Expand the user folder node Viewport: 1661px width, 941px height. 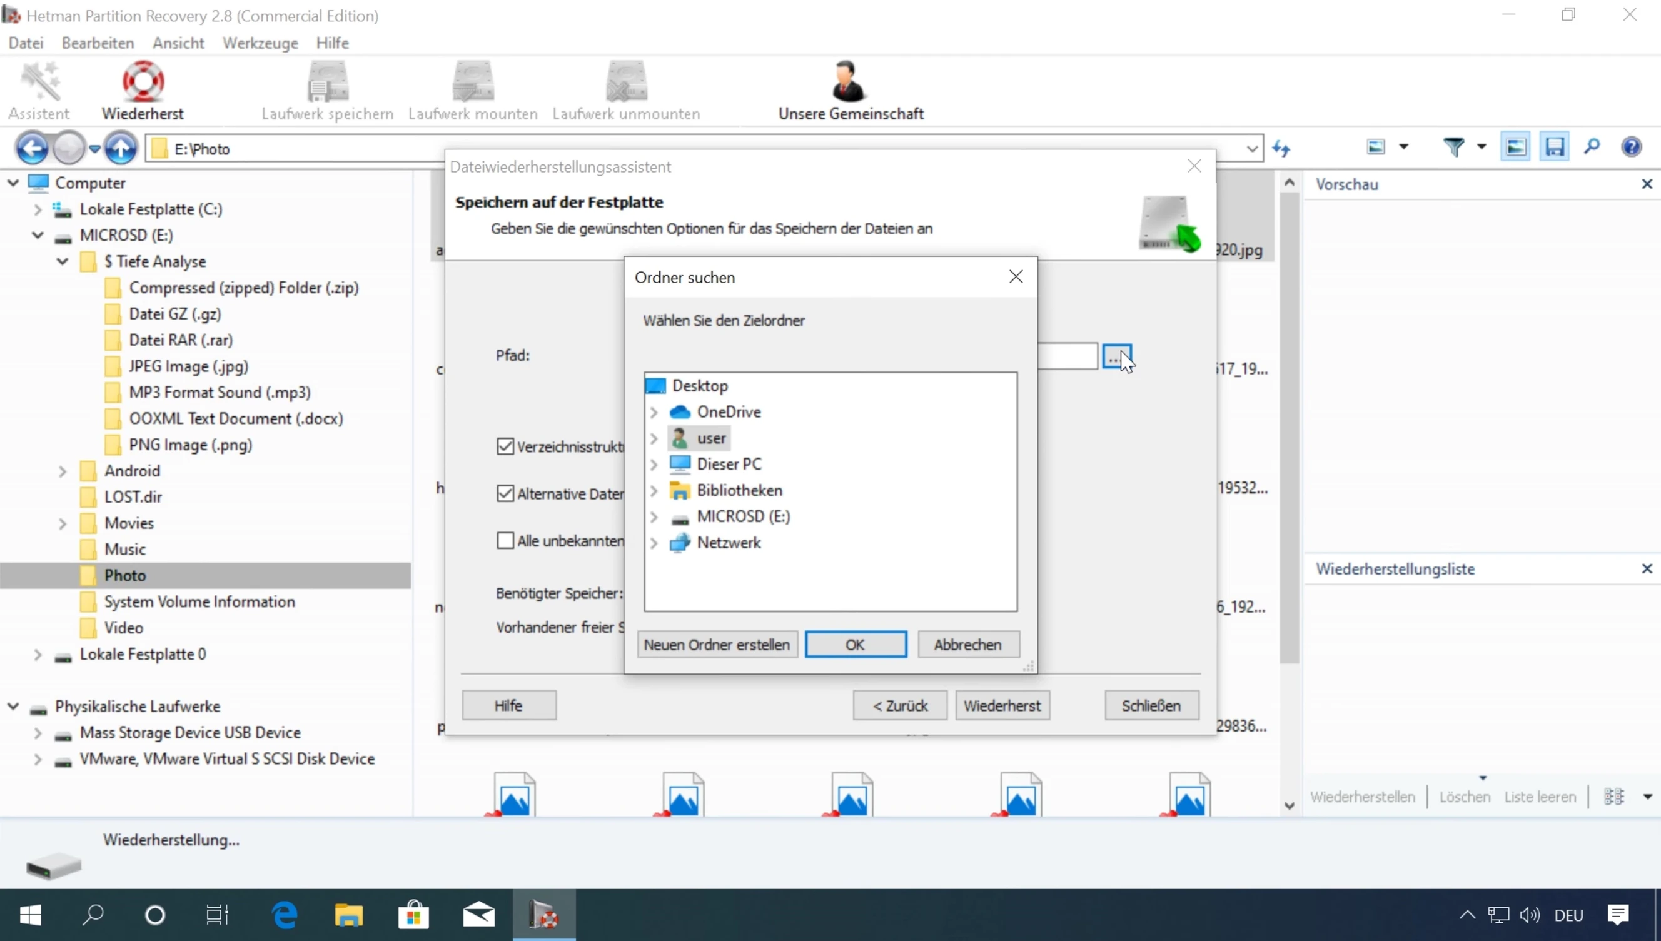654,438
